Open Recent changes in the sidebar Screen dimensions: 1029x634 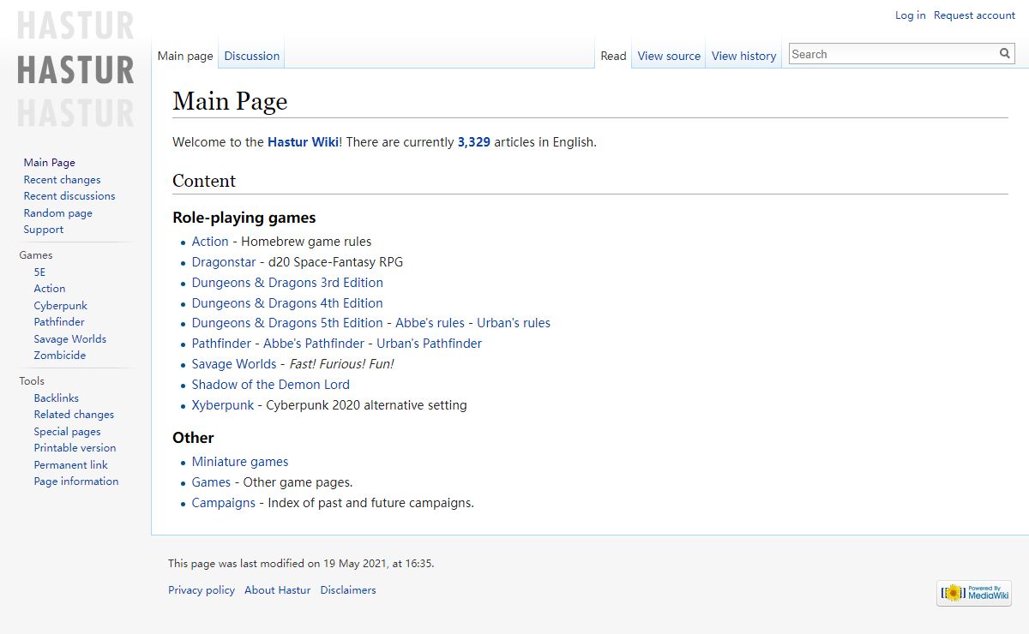62,180
